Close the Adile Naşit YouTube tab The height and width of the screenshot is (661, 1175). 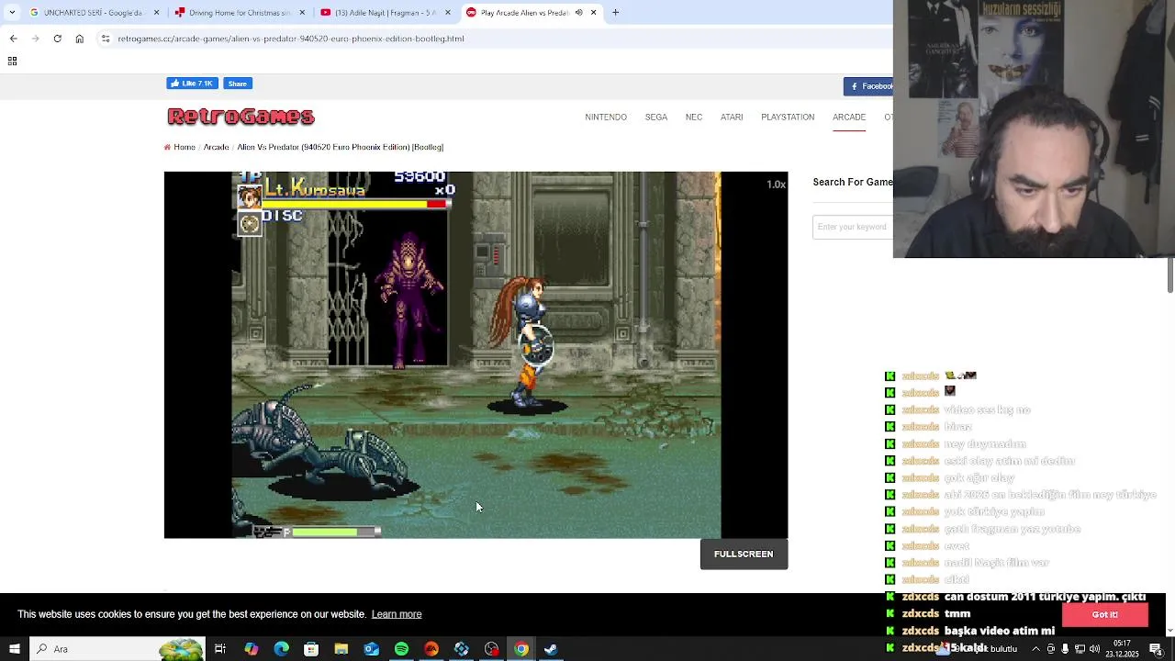pos(448,13)
